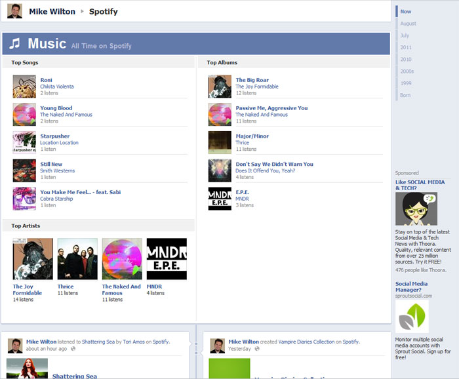The width and height of the screenshot is (459, 379).
Task: Click 'Social Media Manager?' ad headline
Action: tap(411, 287)
